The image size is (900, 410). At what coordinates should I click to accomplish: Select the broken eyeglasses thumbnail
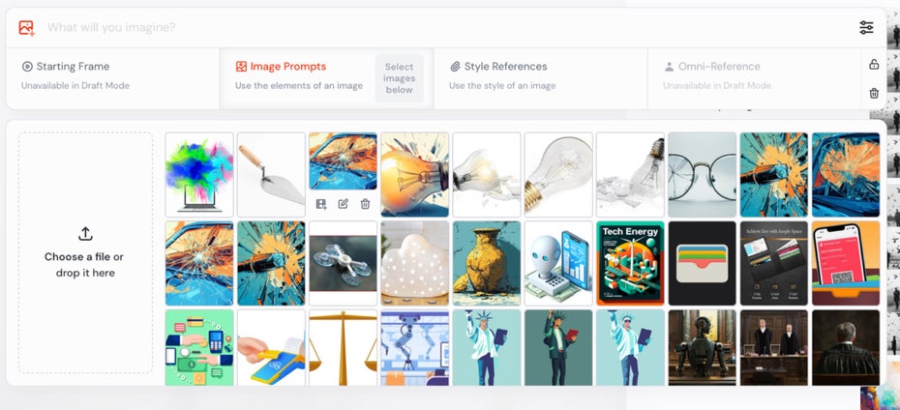coord(702,175)
